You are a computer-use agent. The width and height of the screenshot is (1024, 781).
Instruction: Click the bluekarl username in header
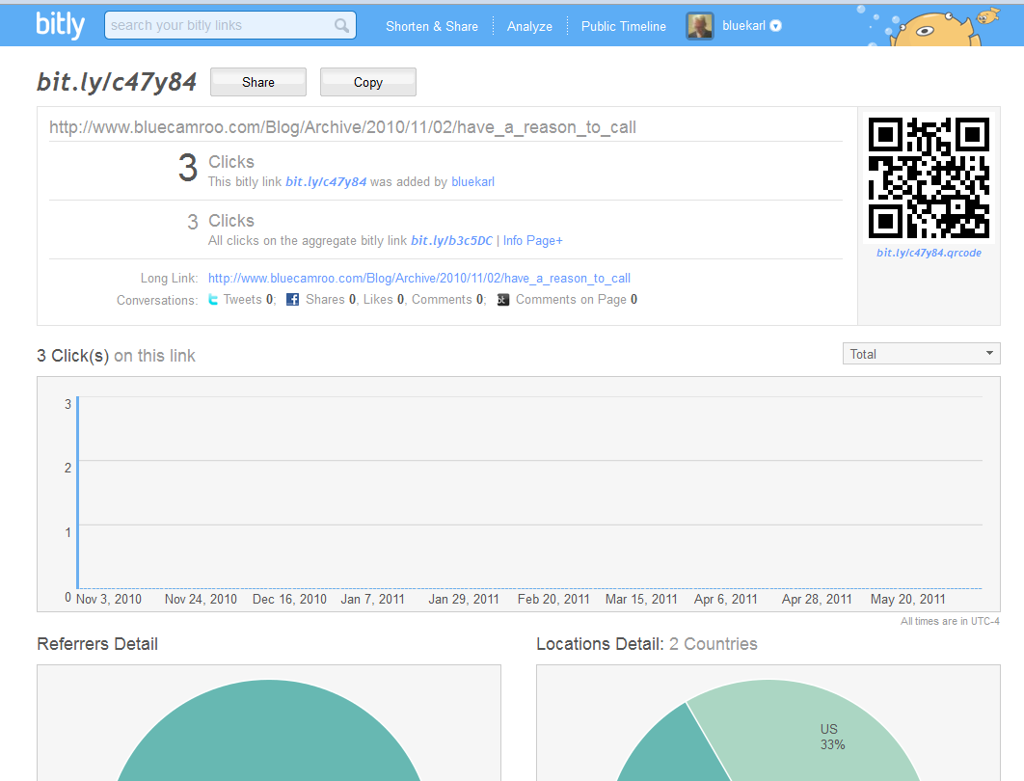tap(743, 25)
